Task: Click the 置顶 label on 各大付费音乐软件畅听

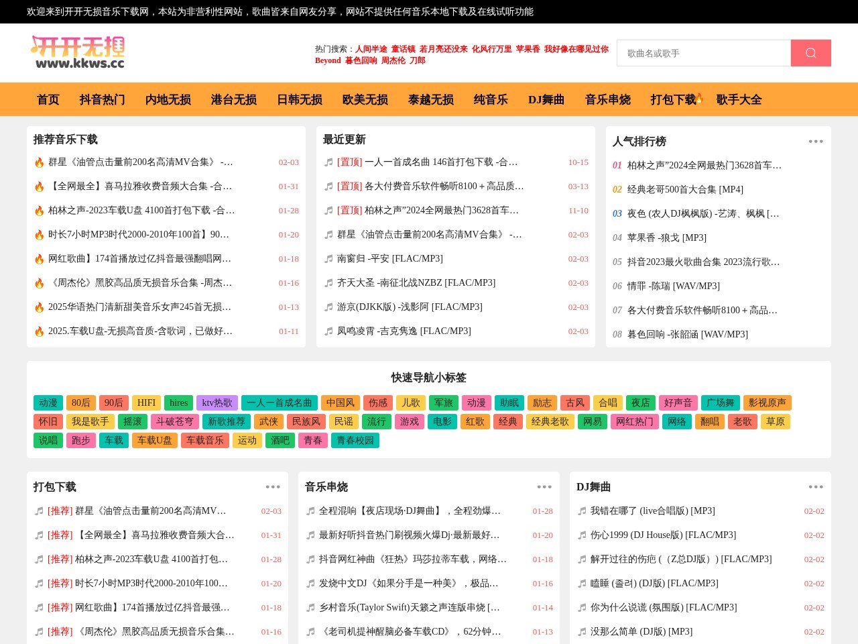Action: point(349,186)
